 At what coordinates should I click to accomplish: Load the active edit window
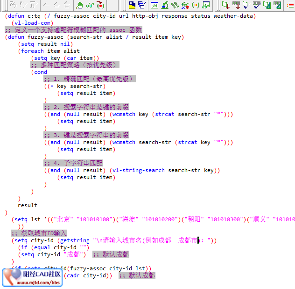point(226,5)
